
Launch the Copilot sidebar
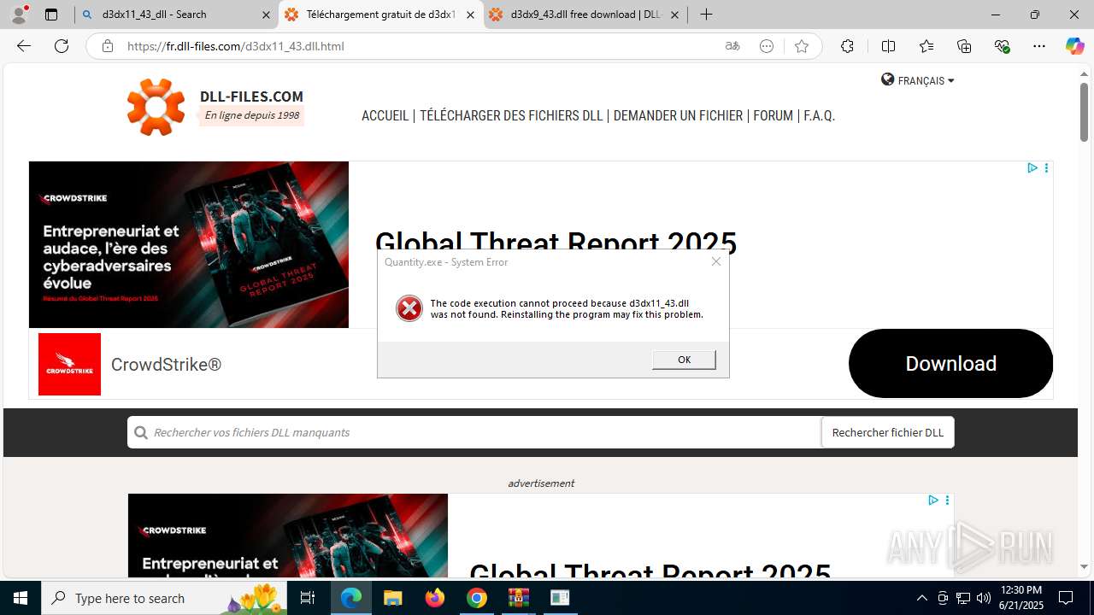point(1074,46)
